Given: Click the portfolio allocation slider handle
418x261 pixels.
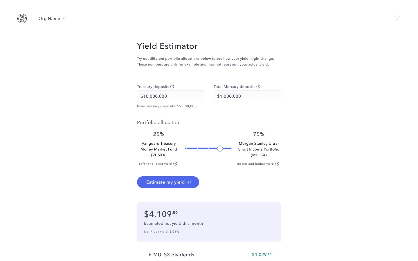Looking at the screenshot, I should click(220, 148).
